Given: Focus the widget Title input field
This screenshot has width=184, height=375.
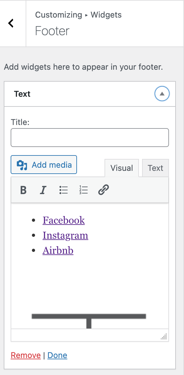Looking at the screenshot, I should point(90,138).
